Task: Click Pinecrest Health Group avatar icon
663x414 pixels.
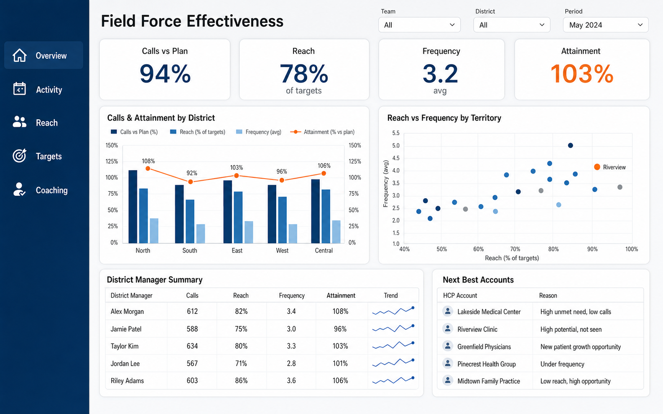Action: pos(448,364)
